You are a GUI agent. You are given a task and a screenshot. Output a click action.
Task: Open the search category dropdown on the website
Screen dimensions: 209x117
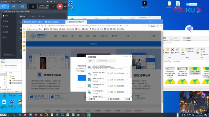pyautogui.click(x=129, y=36)
